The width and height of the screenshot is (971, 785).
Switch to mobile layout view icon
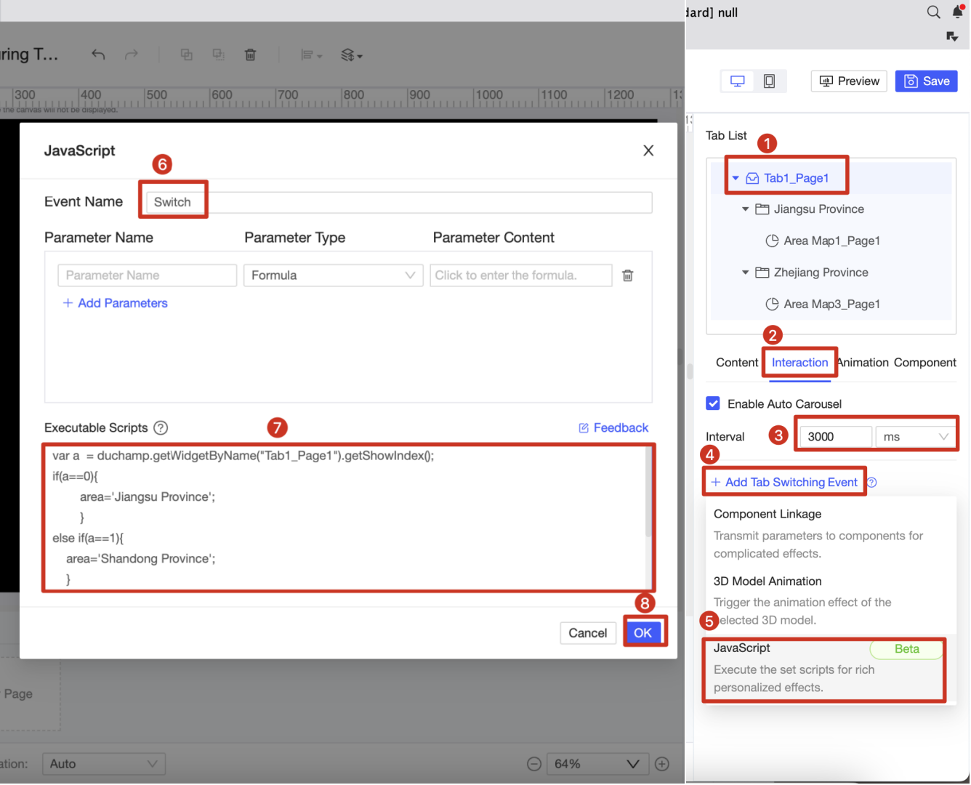[x=769, y=81]
